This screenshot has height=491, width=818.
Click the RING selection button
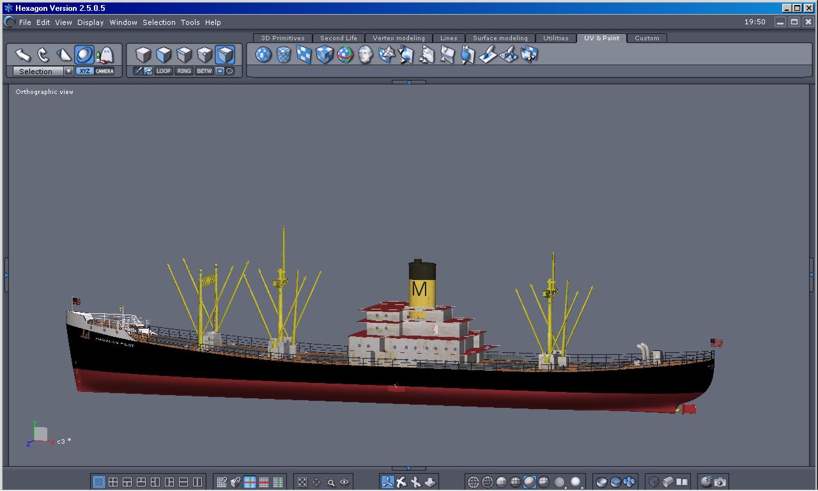point(184,71)
